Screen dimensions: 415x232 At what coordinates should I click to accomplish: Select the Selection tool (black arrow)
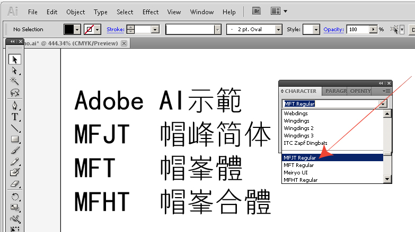coord(14,59)
